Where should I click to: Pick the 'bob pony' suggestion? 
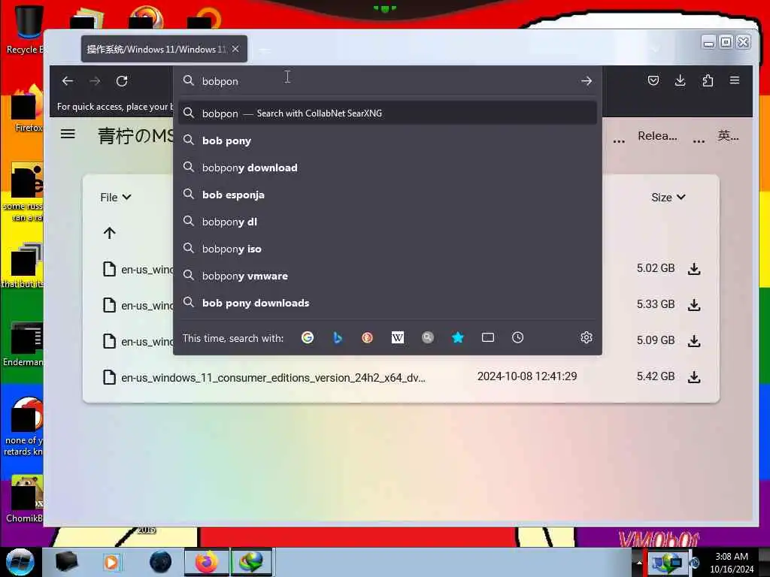point(387,140)
